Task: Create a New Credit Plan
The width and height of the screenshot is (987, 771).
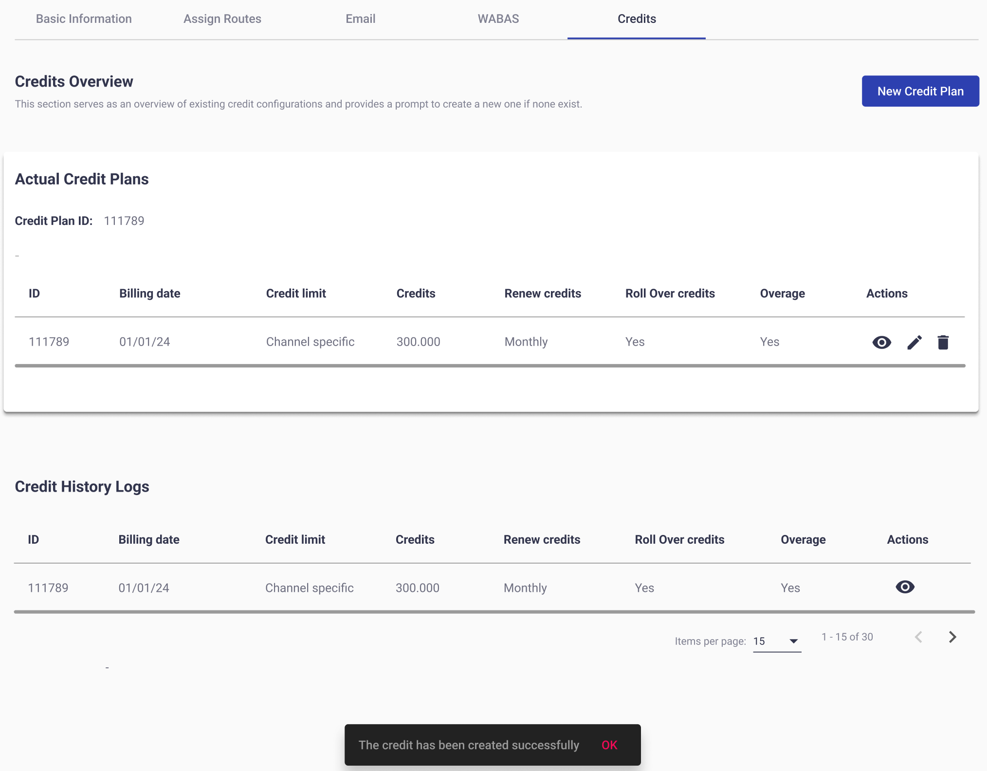Action: pyautogui.click(x=920, y=91)
